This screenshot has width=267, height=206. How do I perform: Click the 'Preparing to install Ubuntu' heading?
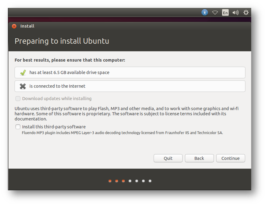62,41
